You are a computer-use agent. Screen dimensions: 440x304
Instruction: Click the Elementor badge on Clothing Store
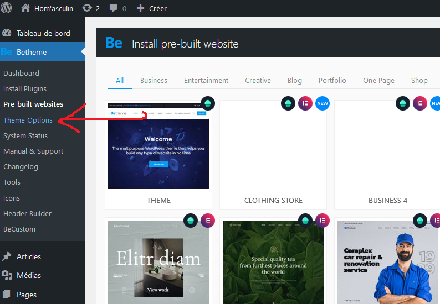tap(305, 103)
